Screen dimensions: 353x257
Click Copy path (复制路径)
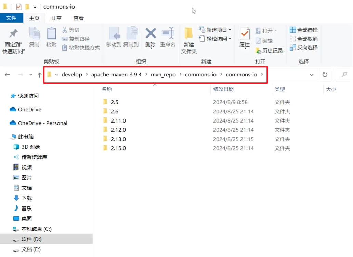pos(76,39)
